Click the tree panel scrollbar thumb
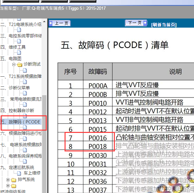Image resolution: width=194 pixels, height=193 pixels. point(44,144)
